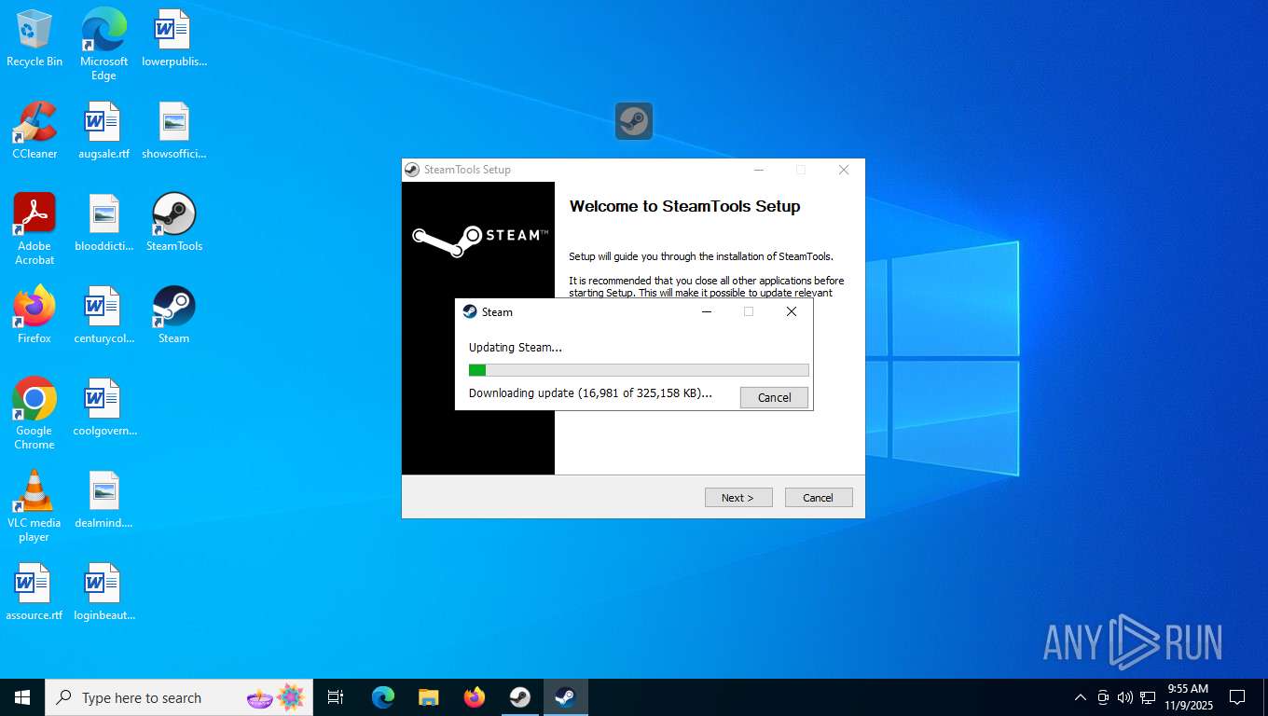The image size is (1268, 716).
Task: Select the Steam desktop shortcut
Action: (x=173, y=315)
